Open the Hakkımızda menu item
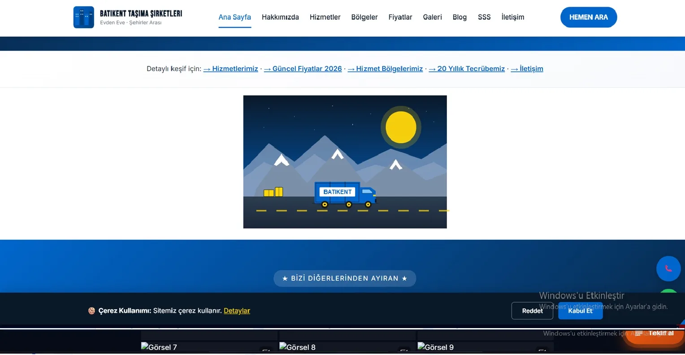Image resolution: width=685 pixels, height=355 pixels. click(280, 17)
